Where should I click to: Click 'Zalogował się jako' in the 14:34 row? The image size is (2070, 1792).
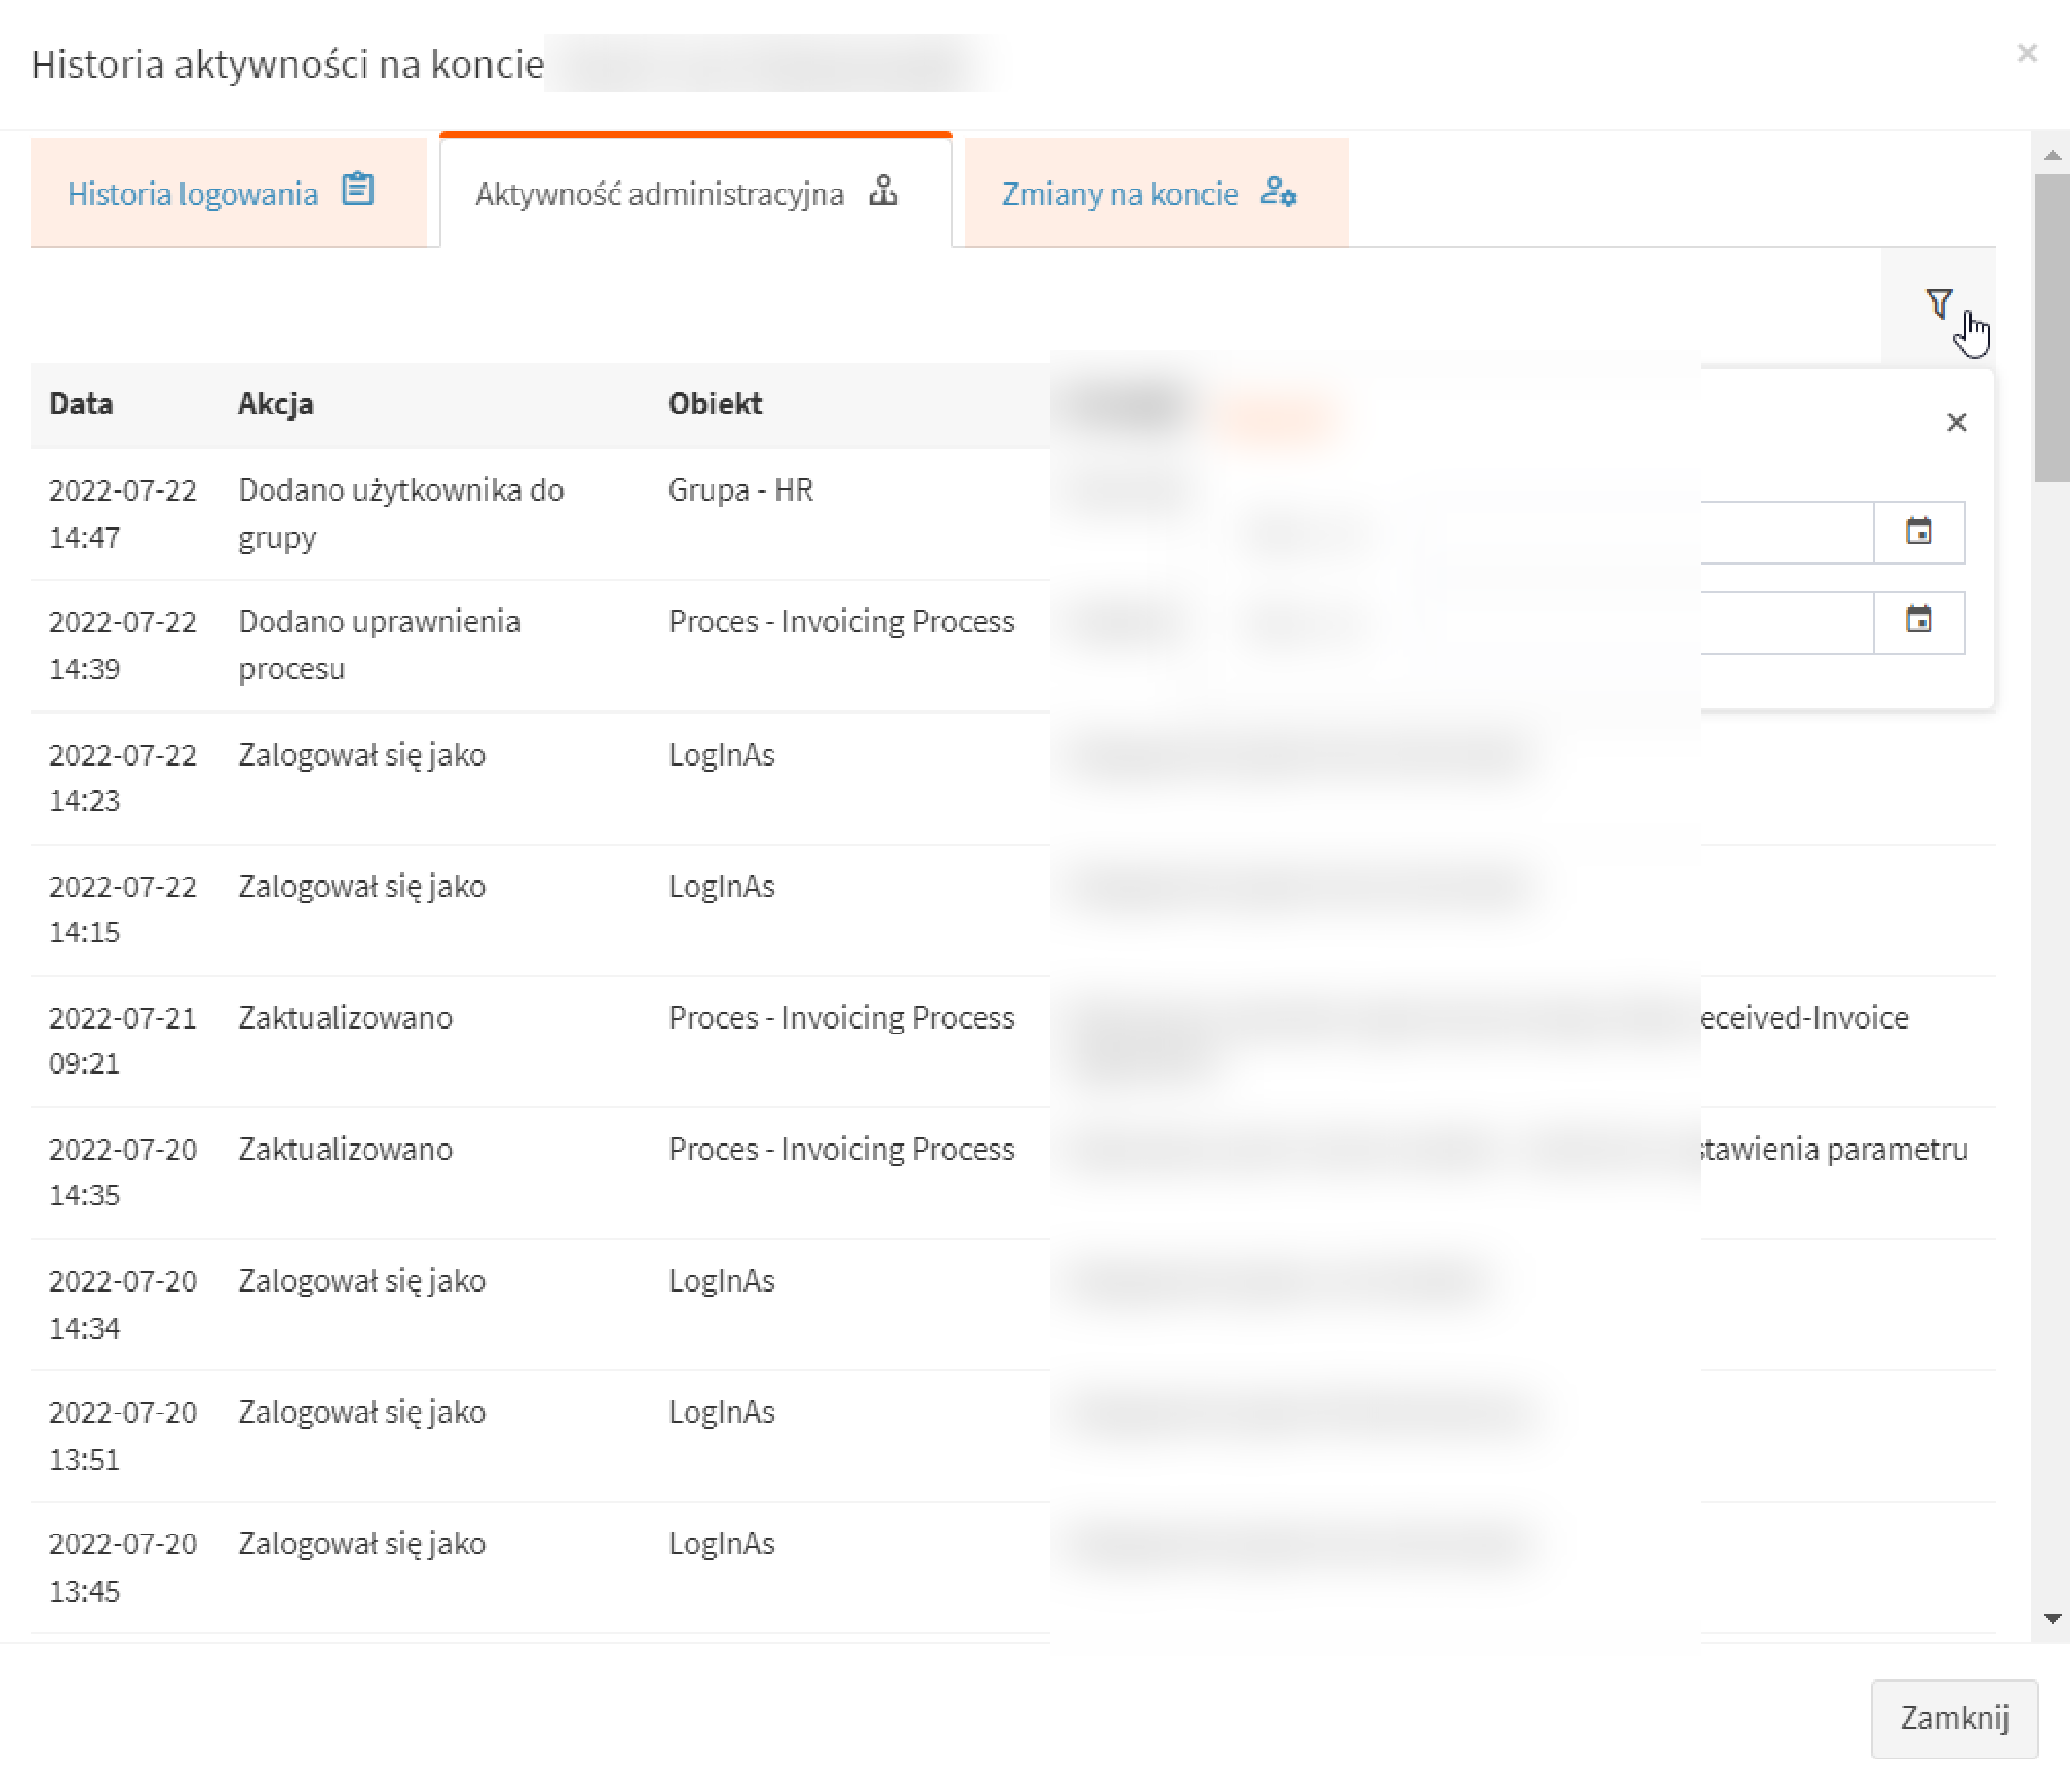362,1281
